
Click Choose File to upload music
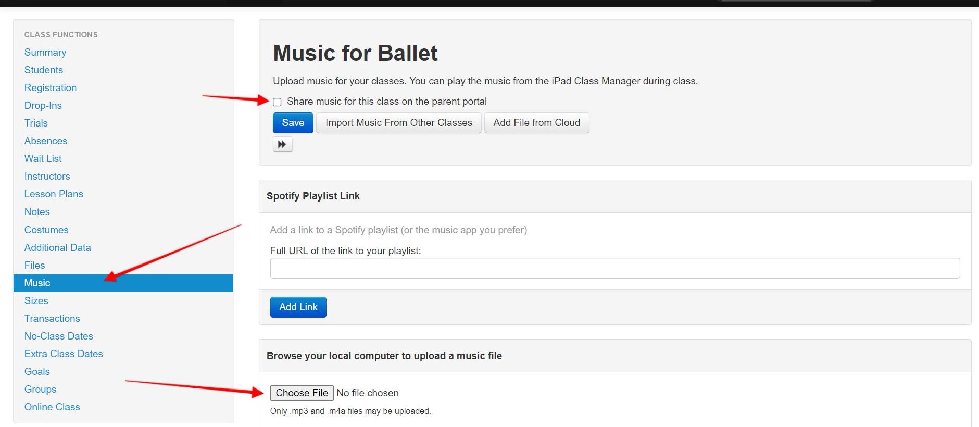tap(302, 393)
